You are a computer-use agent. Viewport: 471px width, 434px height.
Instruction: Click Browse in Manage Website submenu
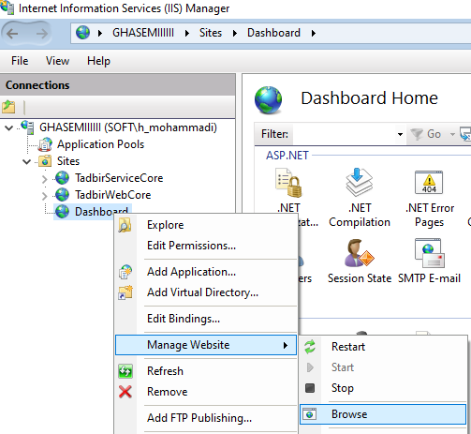[x=383, y=414]
